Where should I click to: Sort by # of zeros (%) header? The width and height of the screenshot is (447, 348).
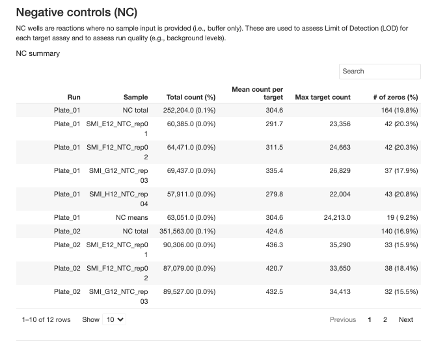pos(395,97)
